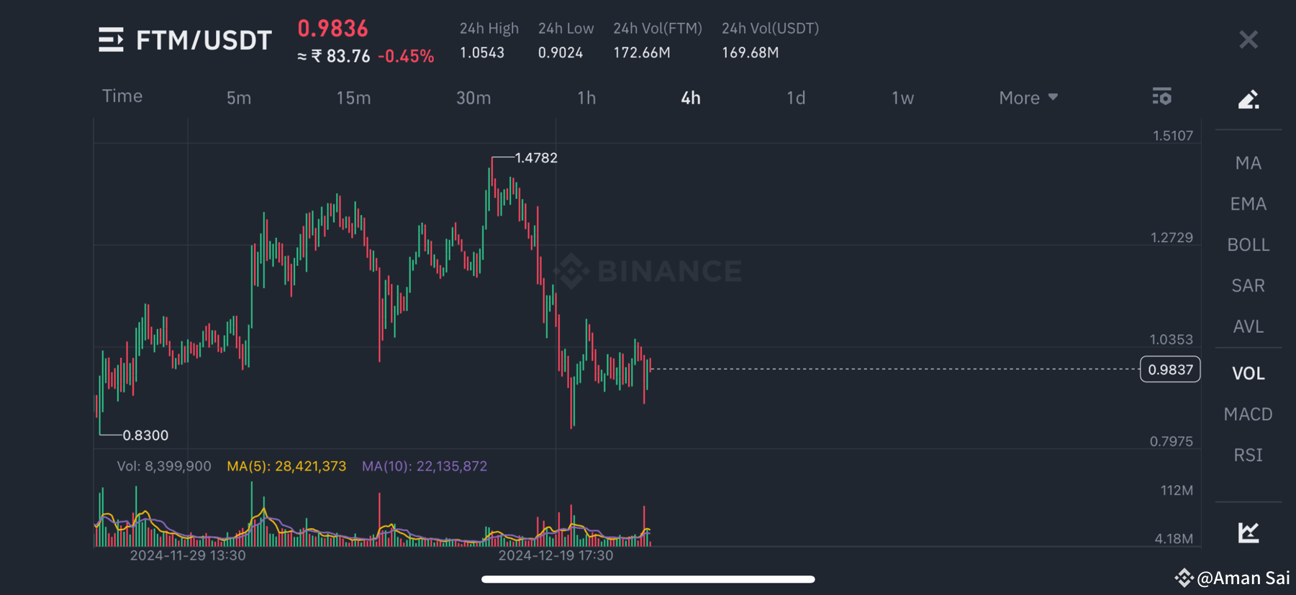Enable the RSI indicator
The height and width of the screenshot is (595, 1296).
click(x=1248, y=454)
